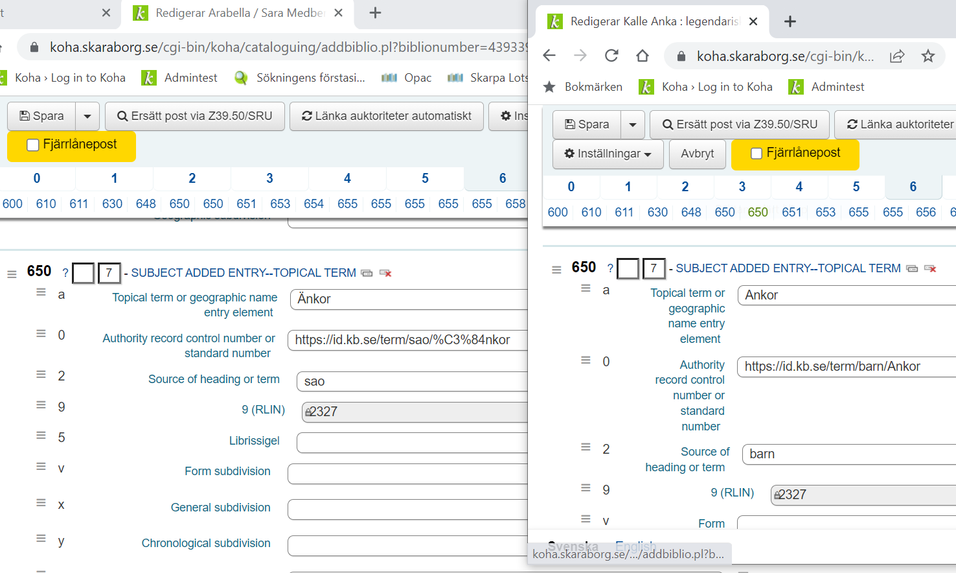Select tab 6 in right window
This screenshot has height=573, width=956.
913,187
